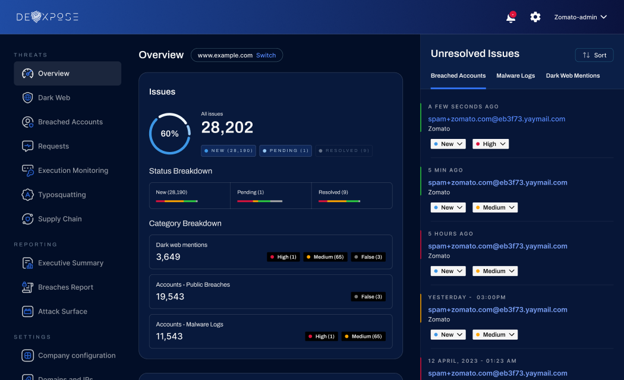
Task: Open settings via the gear icon
Action: pos(535,17)
